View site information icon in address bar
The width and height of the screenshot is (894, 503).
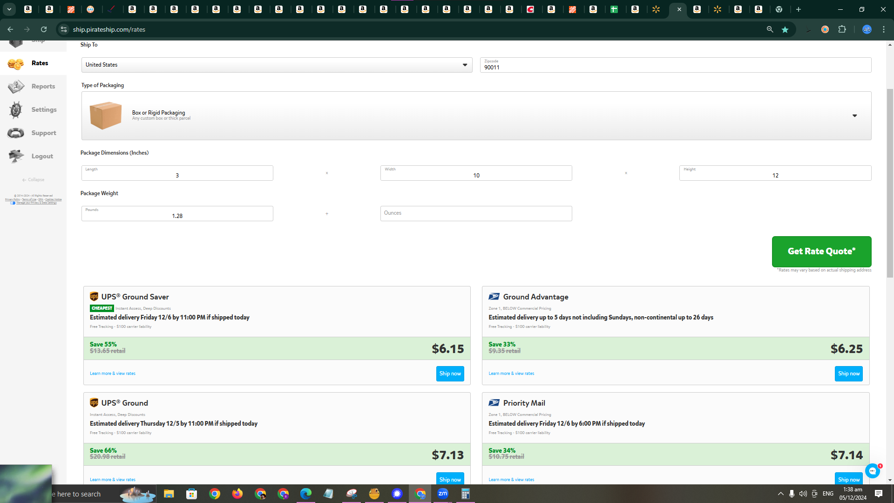tap(64, 29)
